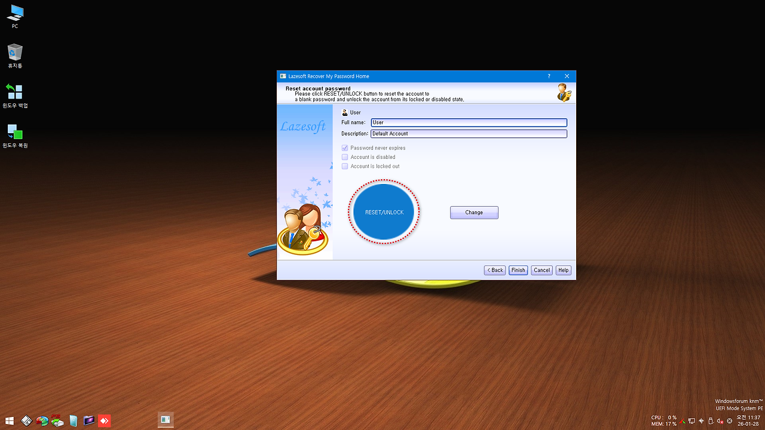Click into the Description field
This screenshot has width=765, height=430.
tap(469, 134)
